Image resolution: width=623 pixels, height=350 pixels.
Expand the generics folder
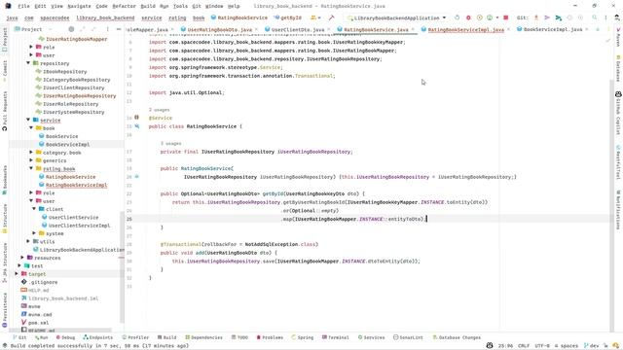(31, 160)
